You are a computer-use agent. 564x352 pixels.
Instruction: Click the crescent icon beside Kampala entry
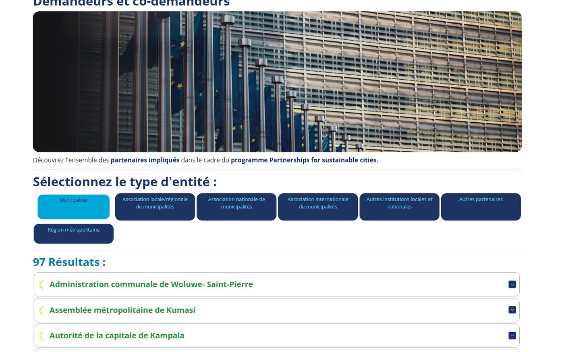click(42, 336)
